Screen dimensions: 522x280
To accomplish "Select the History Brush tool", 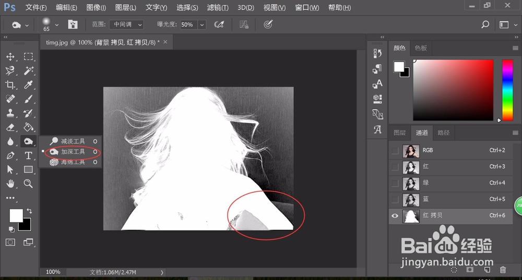I will tap(28, 113).
